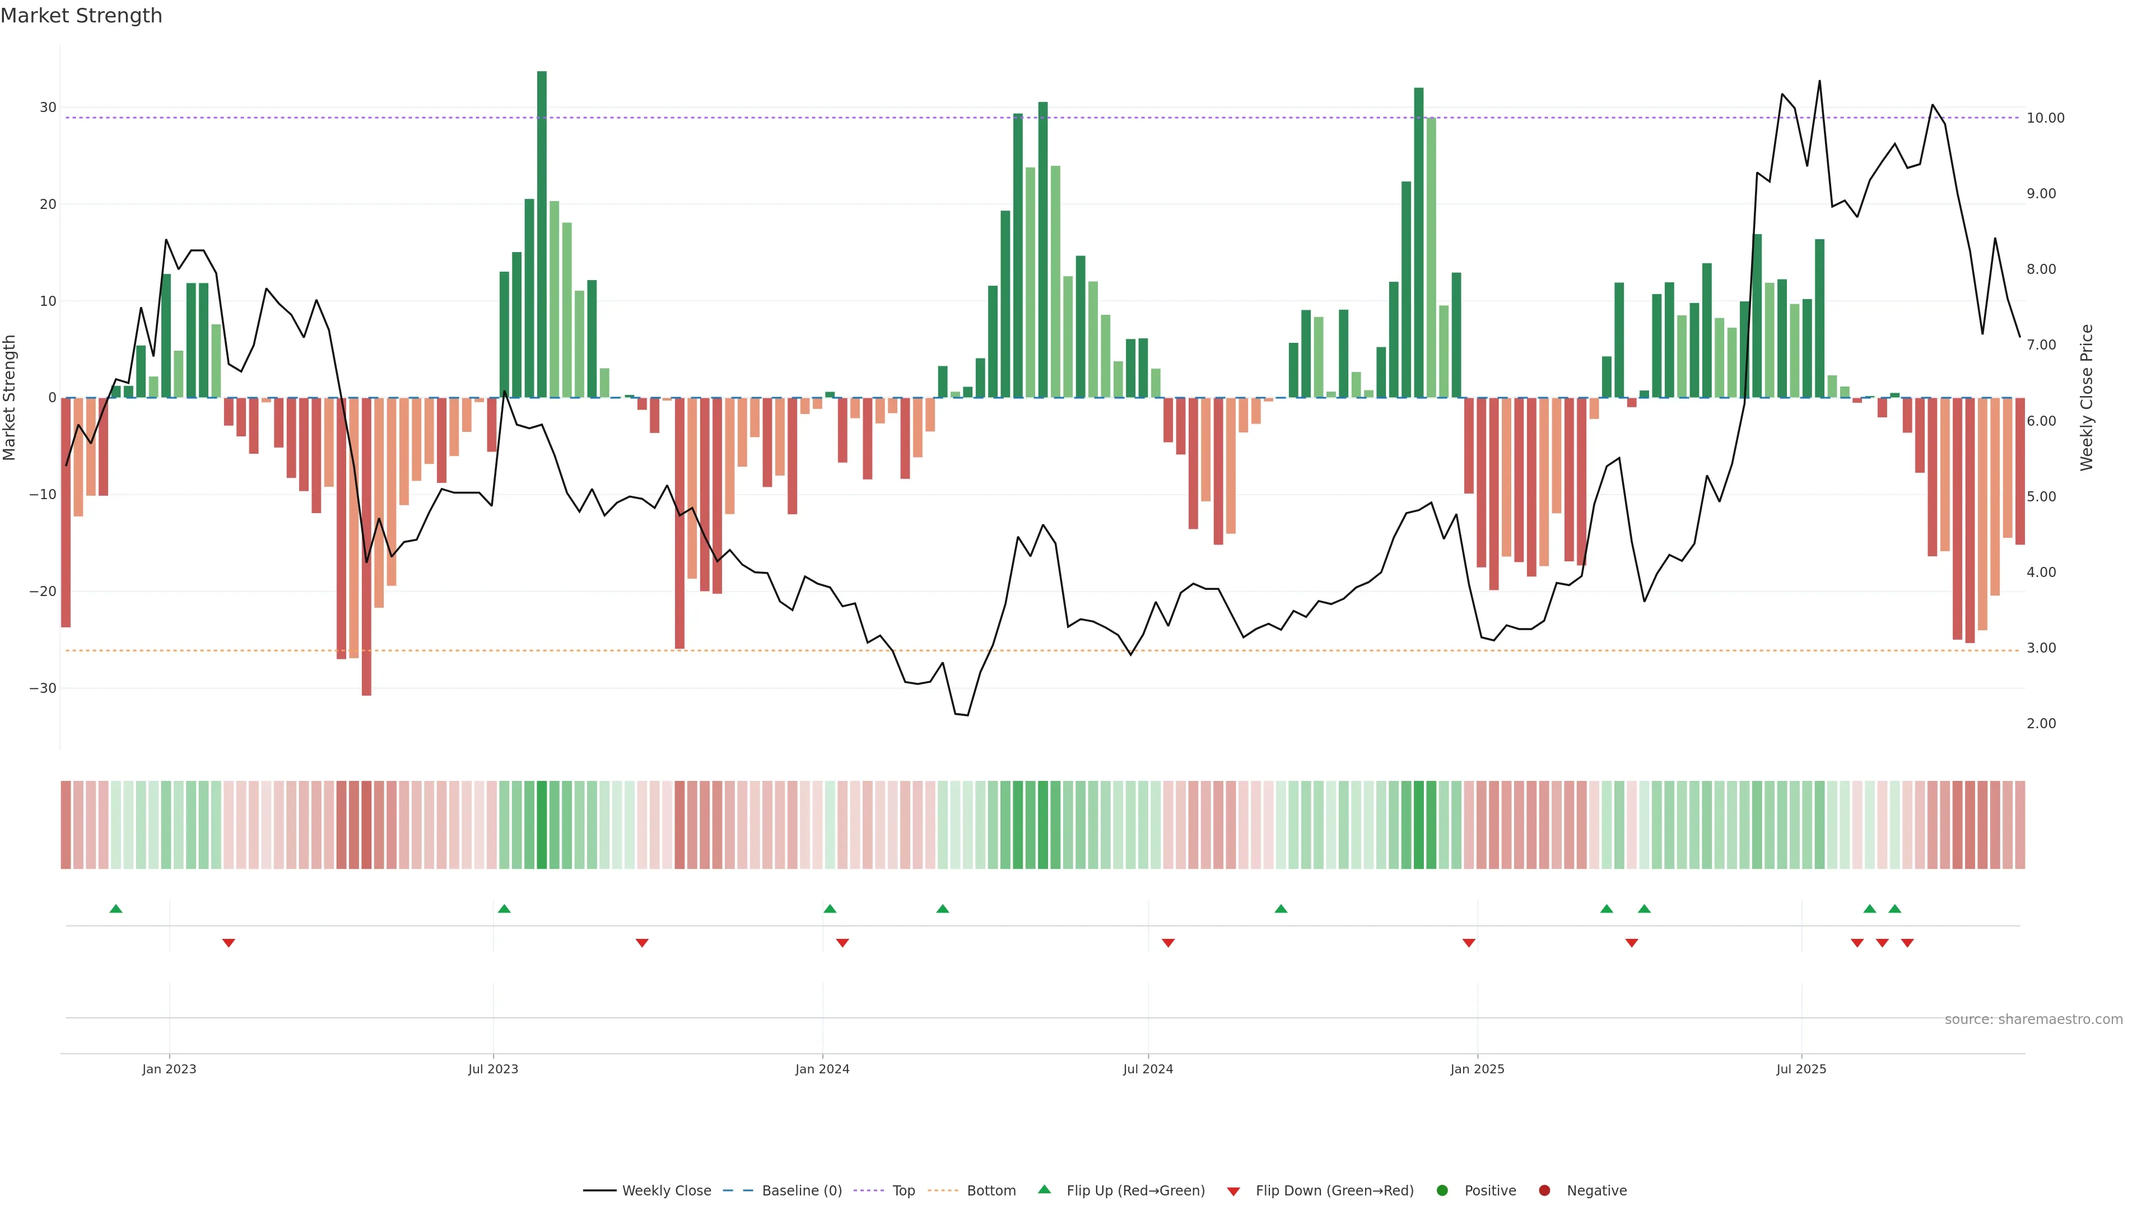Click the Jan 2024 x-axis label
Image resolution: width=2151 pixels, height=1210 pixels.
[822, 1069]
